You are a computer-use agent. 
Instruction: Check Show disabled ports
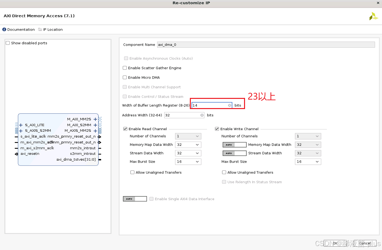[x=8, y=43]
